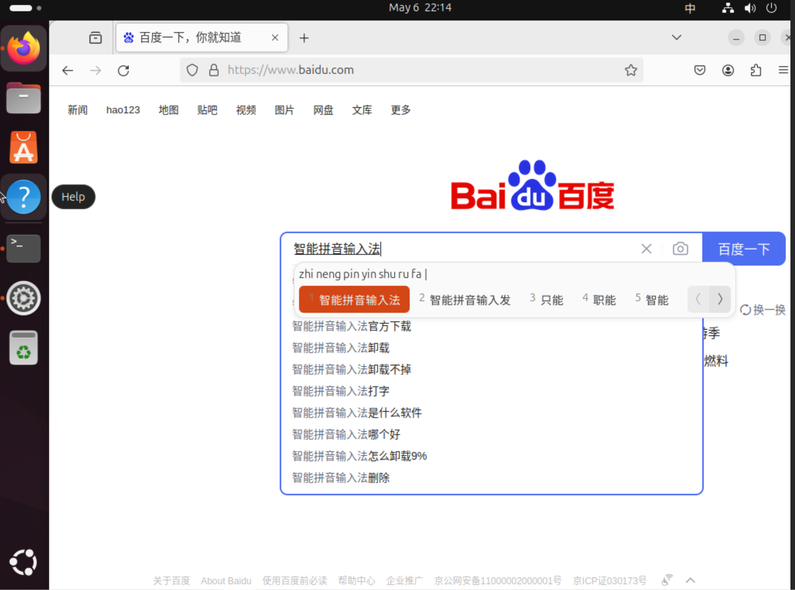795x590 pixels.
Task: Open the 新闻 navigation link
Action: (77, 110)
